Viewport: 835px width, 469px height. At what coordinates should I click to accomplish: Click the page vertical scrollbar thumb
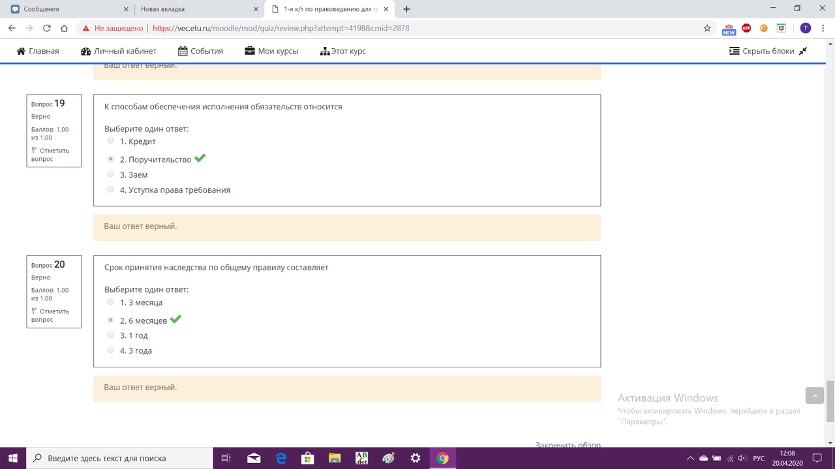tap(830, 401)
